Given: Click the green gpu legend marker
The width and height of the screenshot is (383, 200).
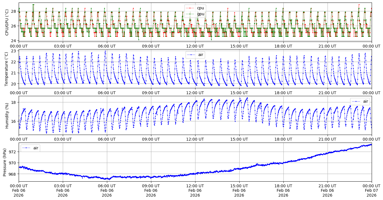Looking at the screenshot, I should point(190,14).
